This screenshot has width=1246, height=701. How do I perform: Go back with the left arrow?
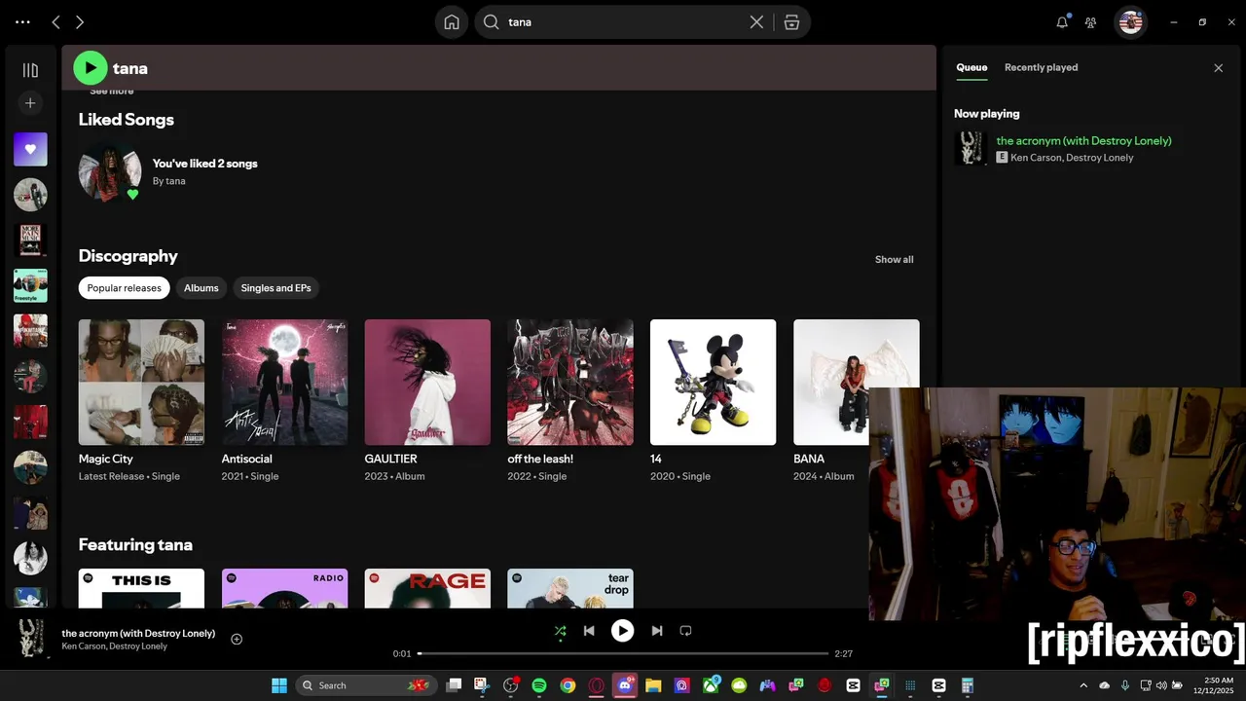point(55,22)
